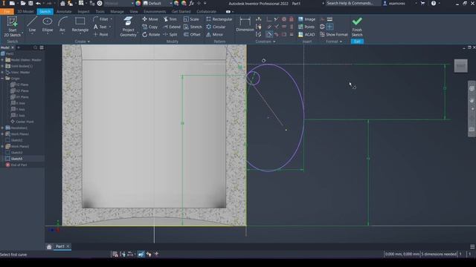Choose the Fillet tool
Viewport: 476px width, 267px height.
click(x=100, y=19)
